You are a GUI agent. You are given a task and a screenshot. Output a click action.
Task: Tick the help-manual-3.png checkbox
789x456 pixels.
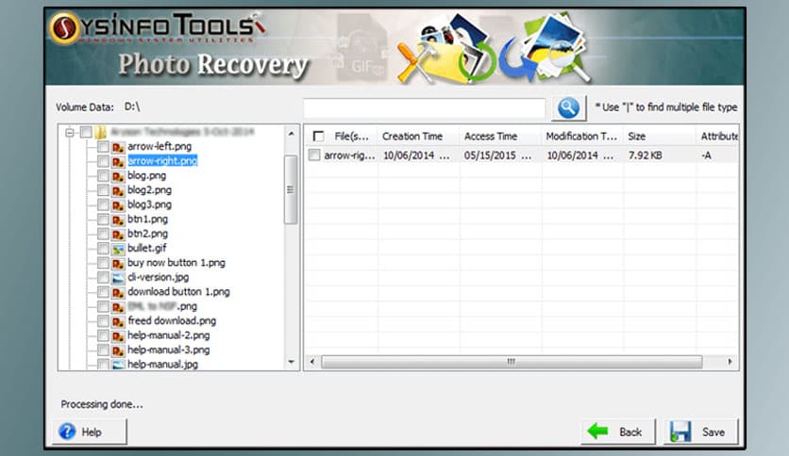pos(103,350)
